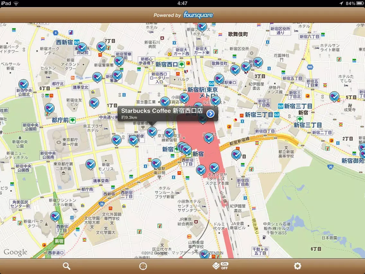The image size is (365, 274).
Task: Toggle the check-in pins ON/OFF switch
Action: point(220,266)
